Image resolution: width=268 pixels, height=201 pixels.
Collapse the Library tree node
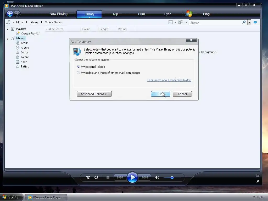coord(8,39)
